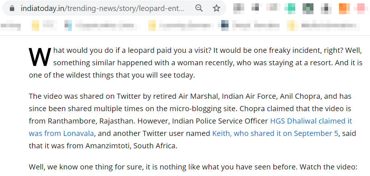Bookmark this page with the star icon
This screenshot has height=176, width=370.
[x=217, y=8]
